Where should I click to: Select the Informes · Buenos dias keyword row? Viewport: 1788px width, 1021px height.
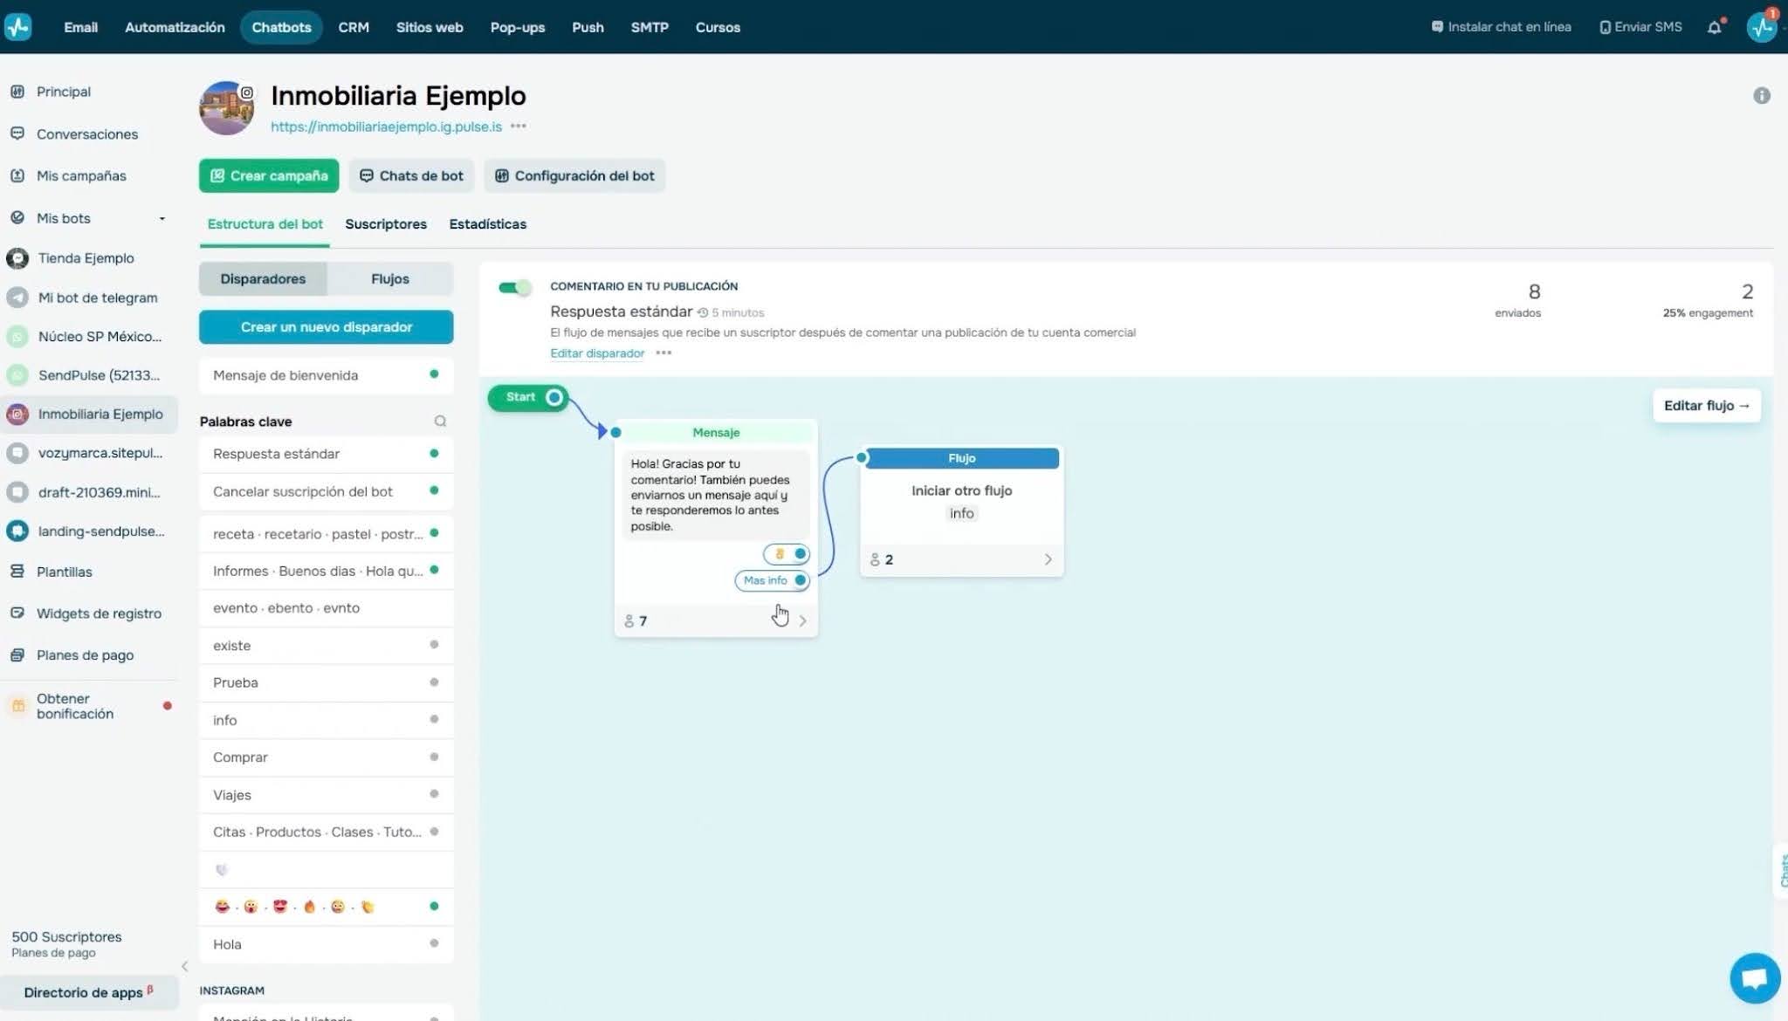click(x=327, y=571)
